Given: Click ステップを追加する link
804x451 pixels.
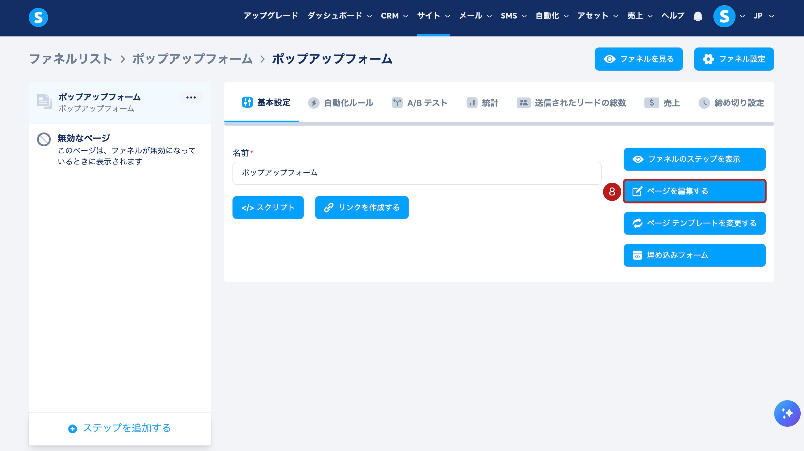Looking at the screenshot, I should (x=120, y=428).
